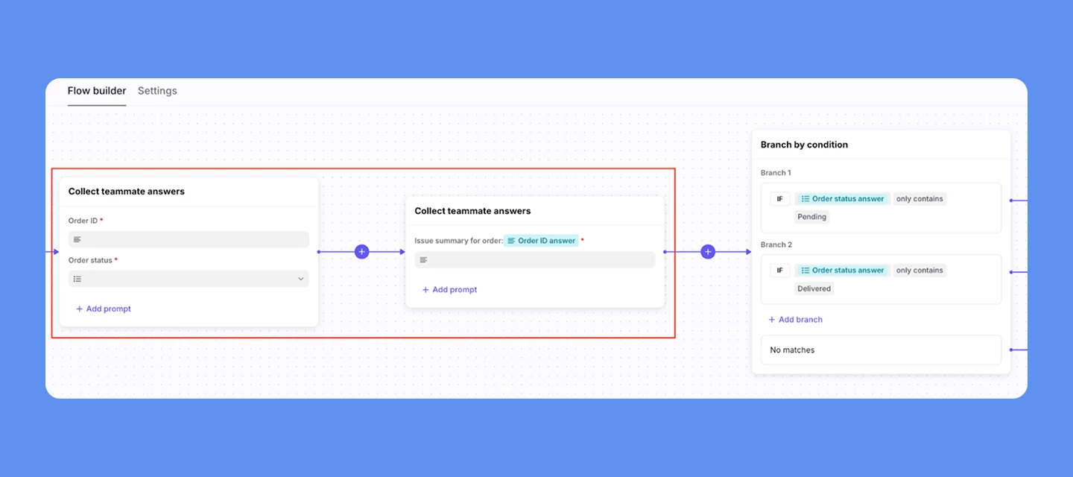Click Add branch in the condition panel
The height and width of the screenshot is (477, 1073).
click(795, 319)
